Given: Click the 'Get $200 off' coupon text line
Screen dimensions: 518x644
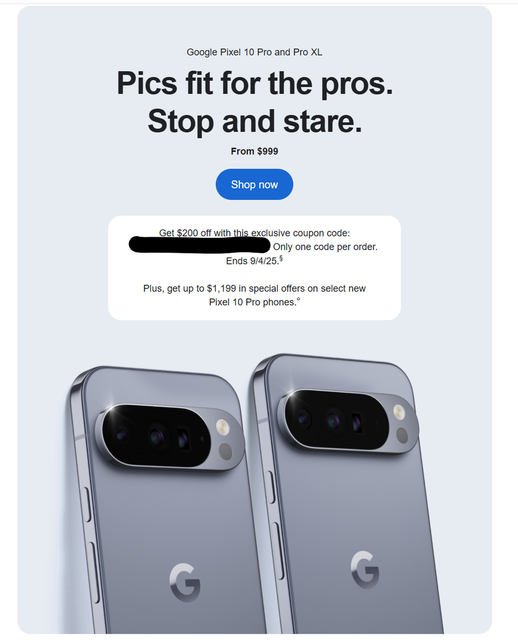Looking at the screenshot, I should click(x=254, y=233).
